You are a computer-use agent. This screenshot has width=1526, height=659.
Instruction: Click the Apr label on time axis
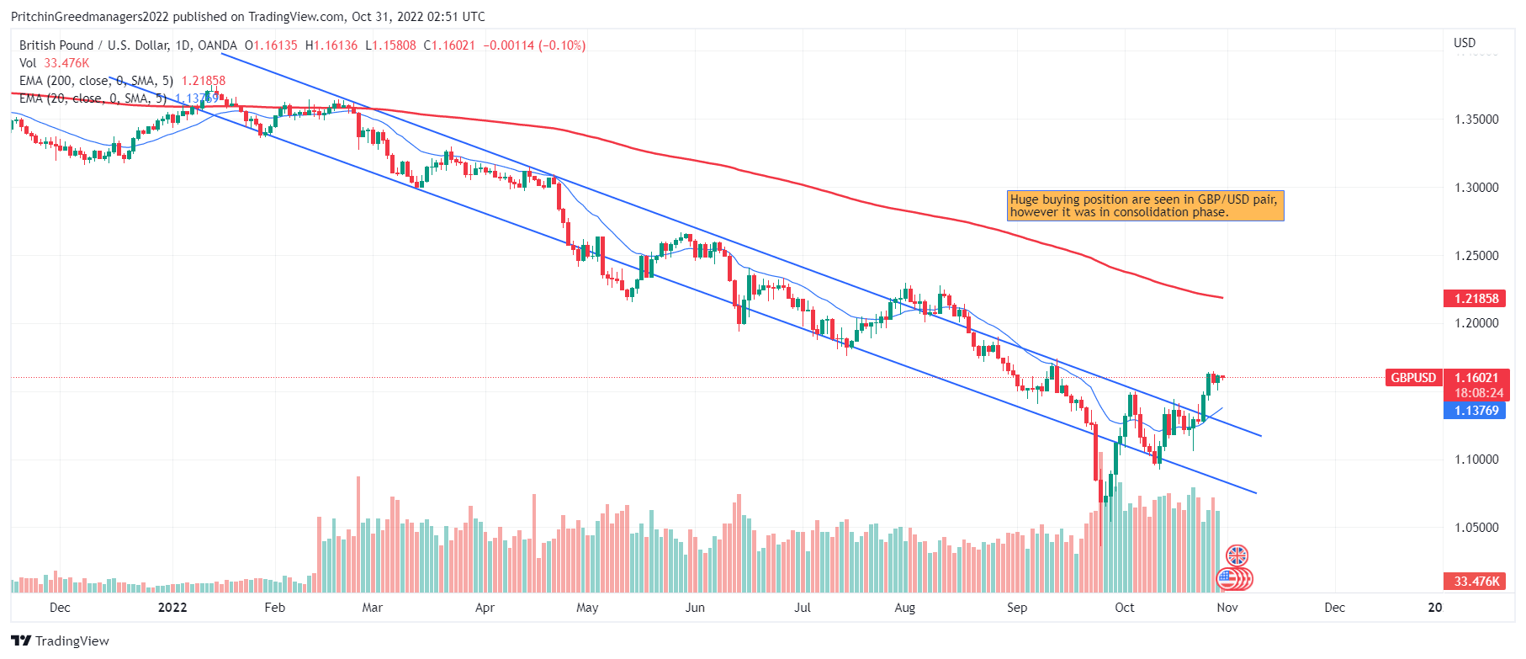coord(485,608)
